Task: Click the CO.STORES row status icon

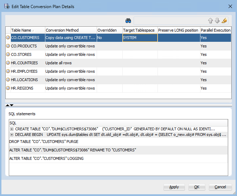Action: click(8, 54)
